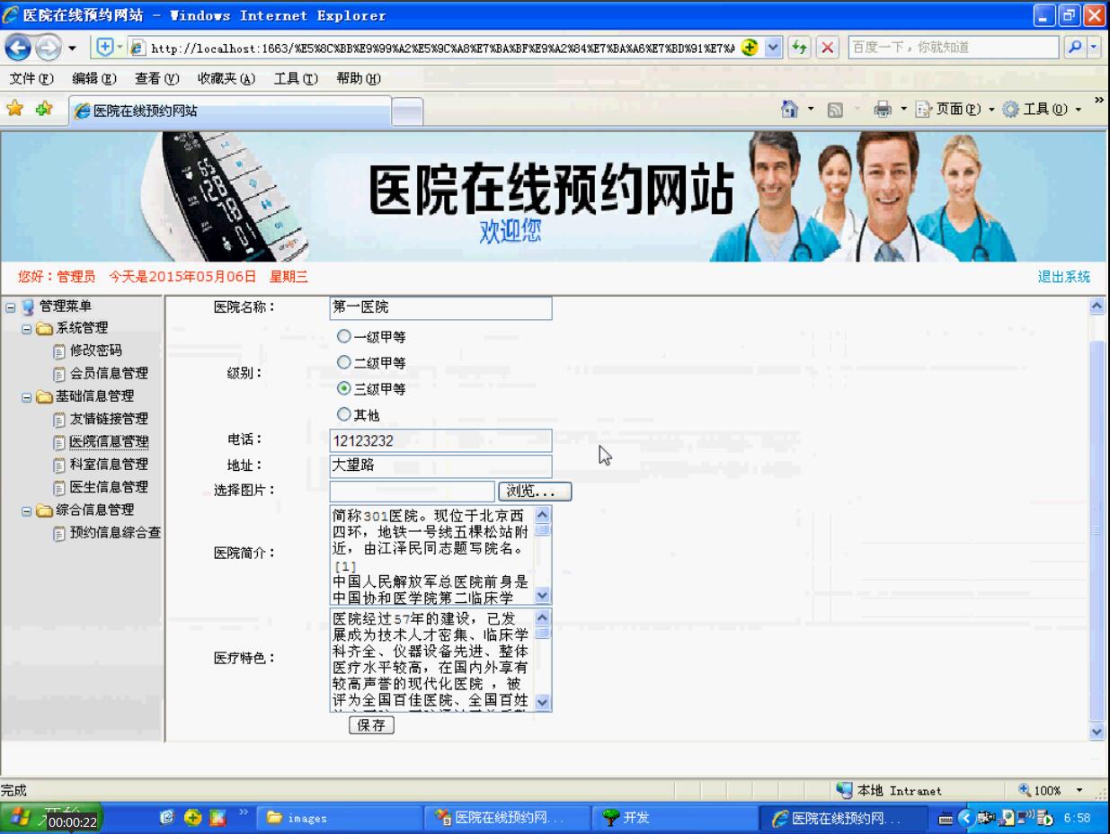The image size is (1110, 834).
Task: Open the 收藏夹 menu
Action: pyautogui.click(x=226, y=79)
